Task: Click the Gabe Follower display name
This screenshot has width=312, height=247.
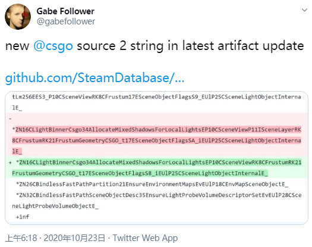Action: pyautogui.click(x=65, y=11)
